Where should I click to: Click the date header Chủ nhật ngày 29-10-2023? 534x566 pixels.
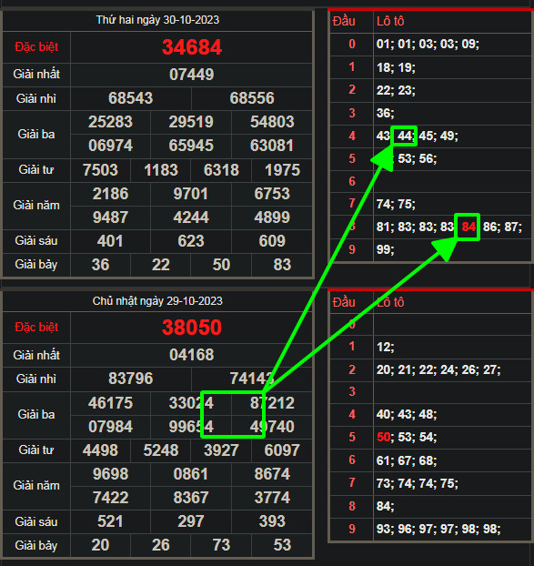[157, 300]
